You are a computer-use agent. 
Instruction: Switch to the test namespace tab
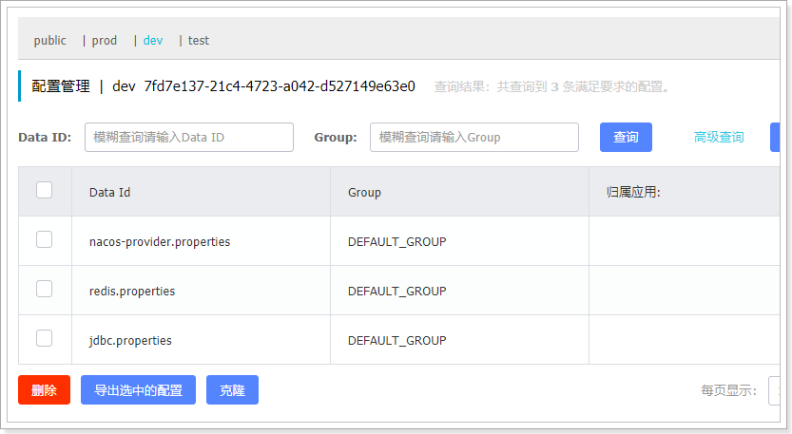coord(198,41)
